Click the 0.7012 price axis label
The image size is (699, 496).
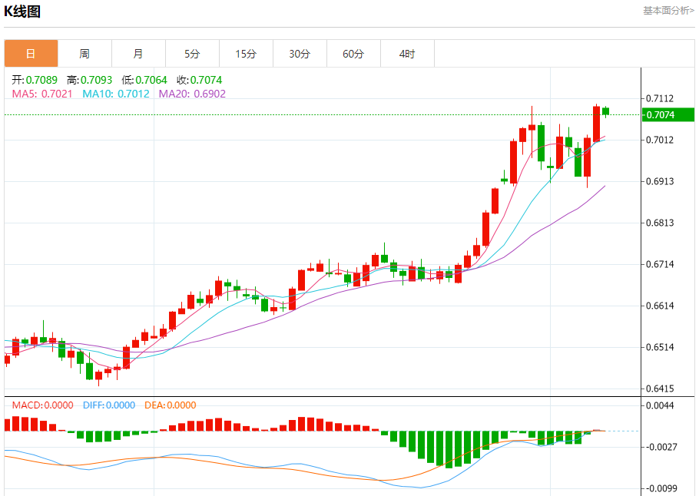coord(660,140)
